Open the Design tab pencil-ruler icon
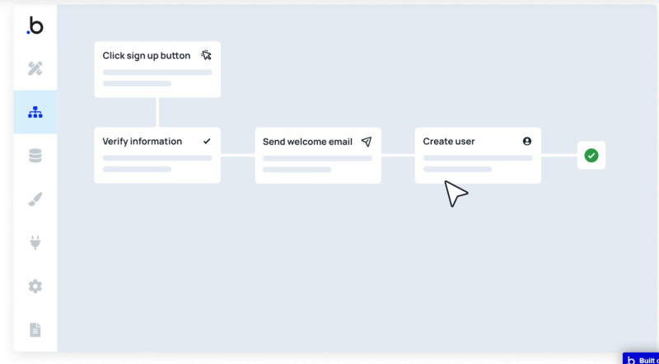This screenshot has width=659, height=364. click(35, 68)
